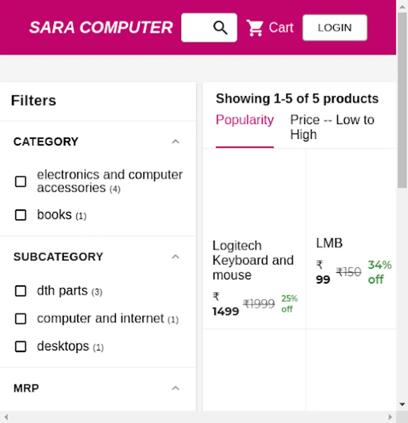
Task: Click the horizontal scroll right arrow
Action: coord(390,417)
